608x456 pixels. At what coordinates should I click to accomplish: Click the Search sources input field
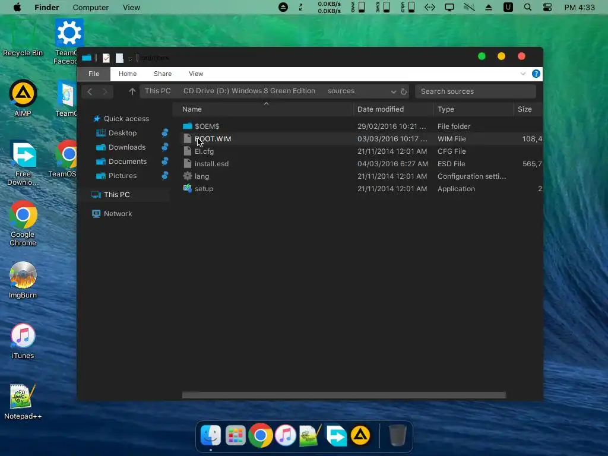coord(476,91)
